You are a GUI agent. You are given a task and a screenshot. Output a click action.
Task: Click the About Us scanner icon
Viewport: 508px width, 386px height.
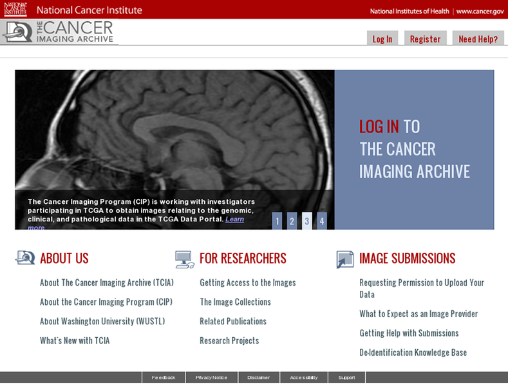click(25, 258)
